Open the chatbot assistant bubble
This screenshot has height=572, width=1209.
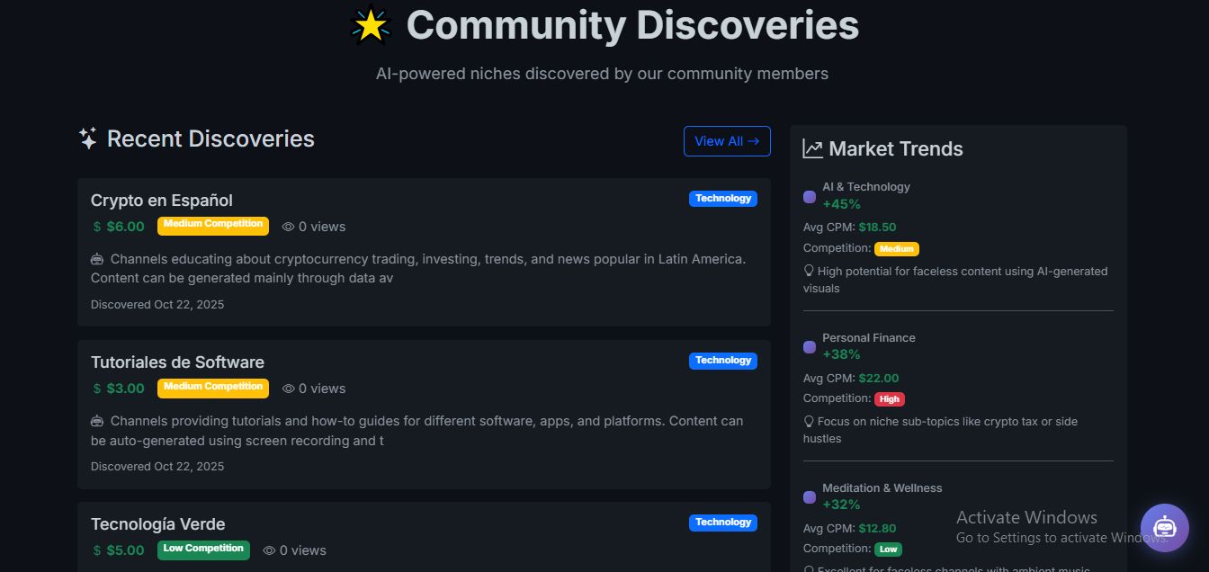point(1164,527)
